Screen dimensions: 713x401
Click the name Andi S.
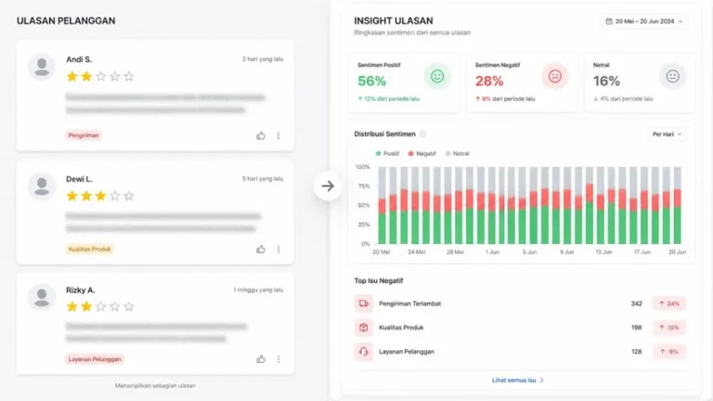pos(79,59)
